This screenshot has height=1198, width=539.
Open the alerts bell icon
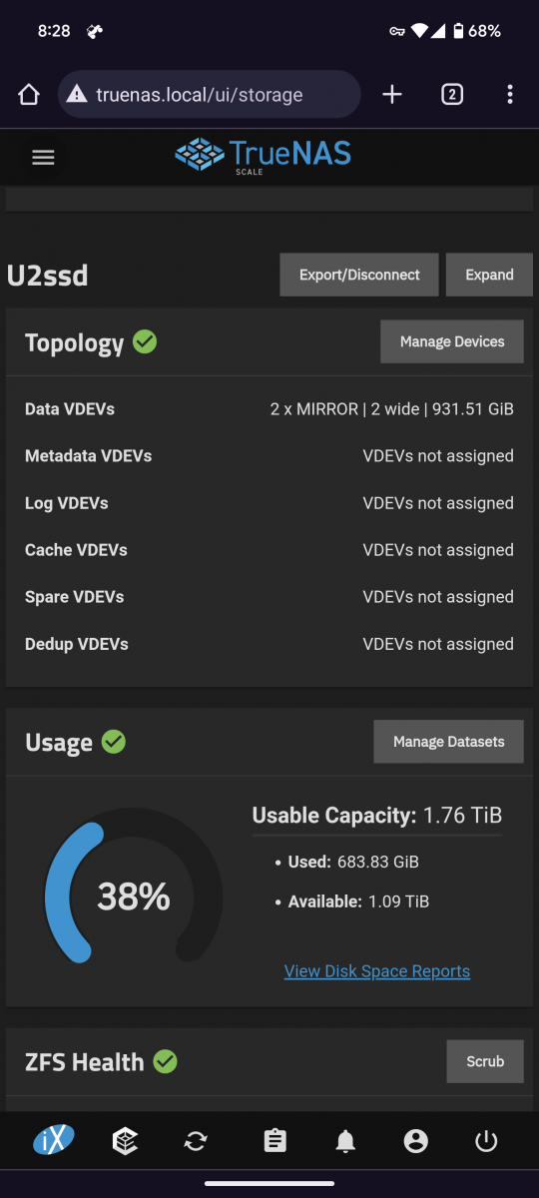click(345, 1141)
